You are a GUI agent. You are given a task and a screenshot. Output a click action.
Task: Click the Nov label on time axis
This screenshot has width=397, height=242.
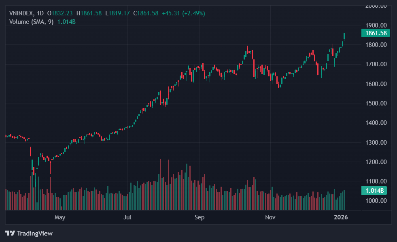tap(270, 218)
